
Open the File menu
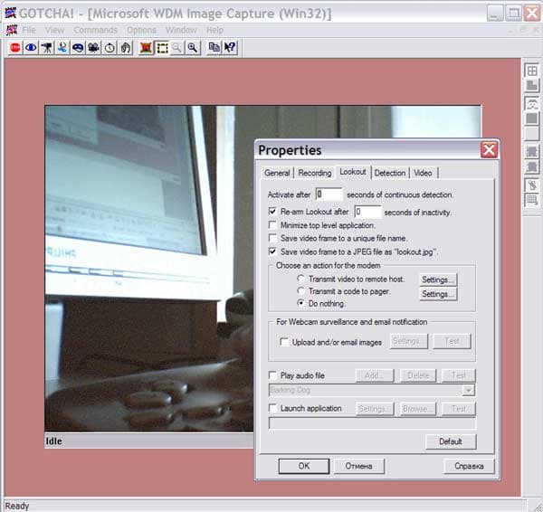click(29, 30)
